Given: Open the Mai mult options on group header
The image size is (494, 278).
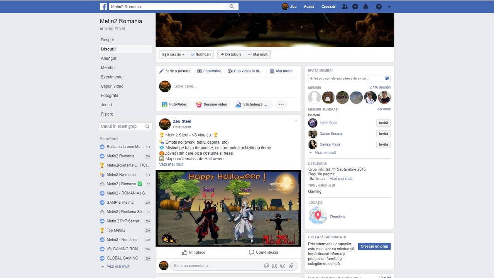Looking at the screenshot, I should (257, 54).
